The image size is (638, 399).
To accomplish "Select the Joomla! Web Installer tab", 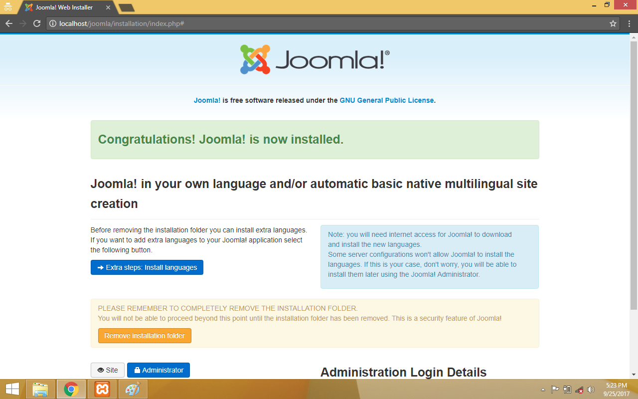I will point(65,7).
